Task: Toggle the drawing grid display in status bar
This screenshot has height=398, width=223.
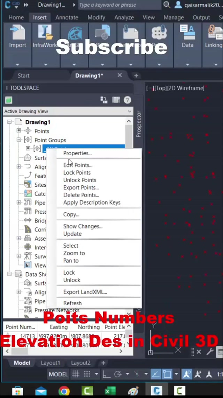Action: click(x=76, y=374)
